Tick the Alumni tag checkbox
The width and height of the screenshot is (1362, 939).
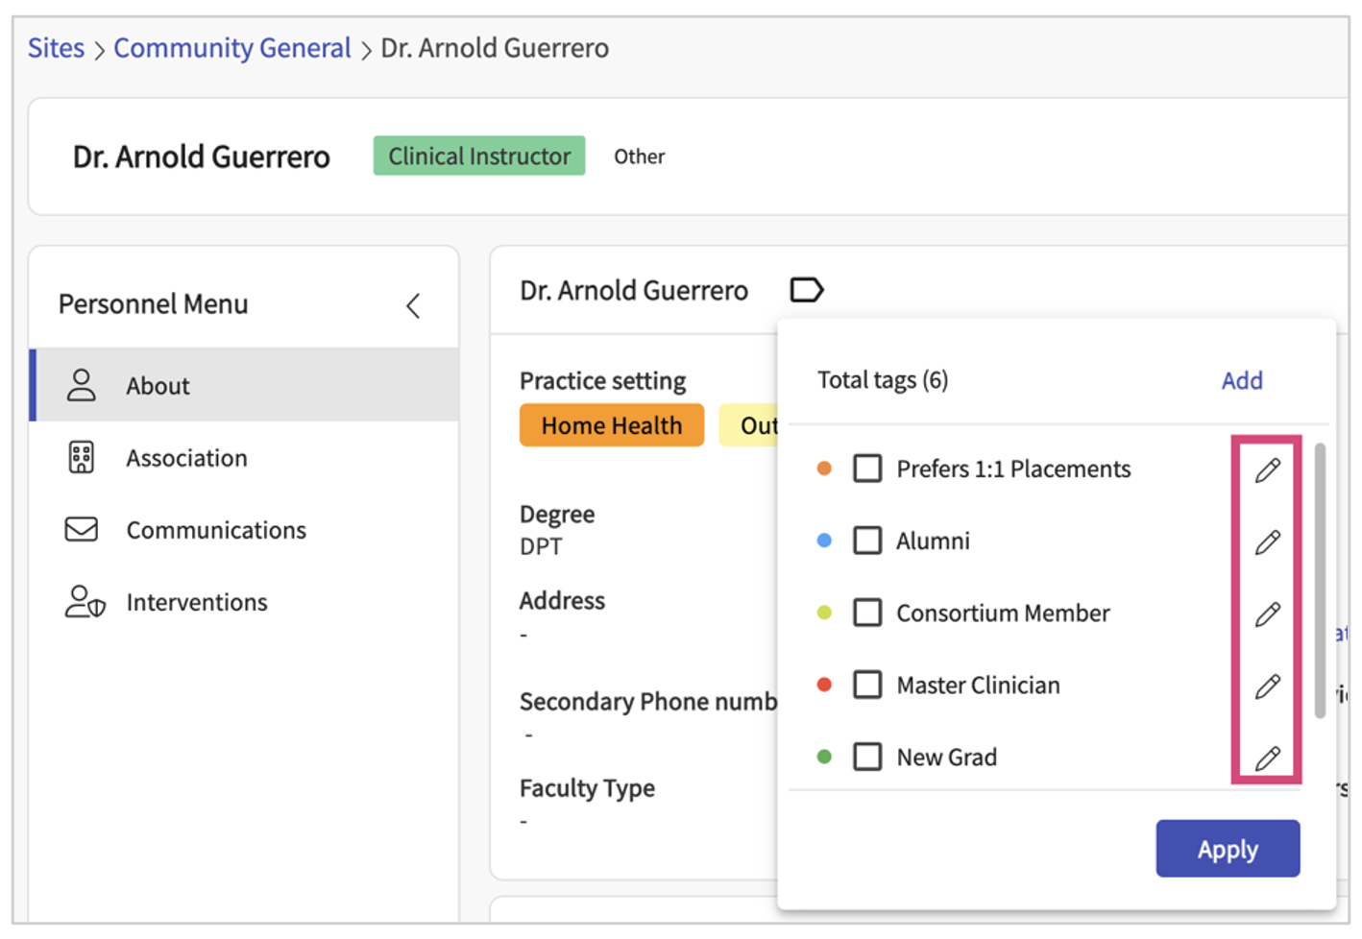click(x=867, y=541)
